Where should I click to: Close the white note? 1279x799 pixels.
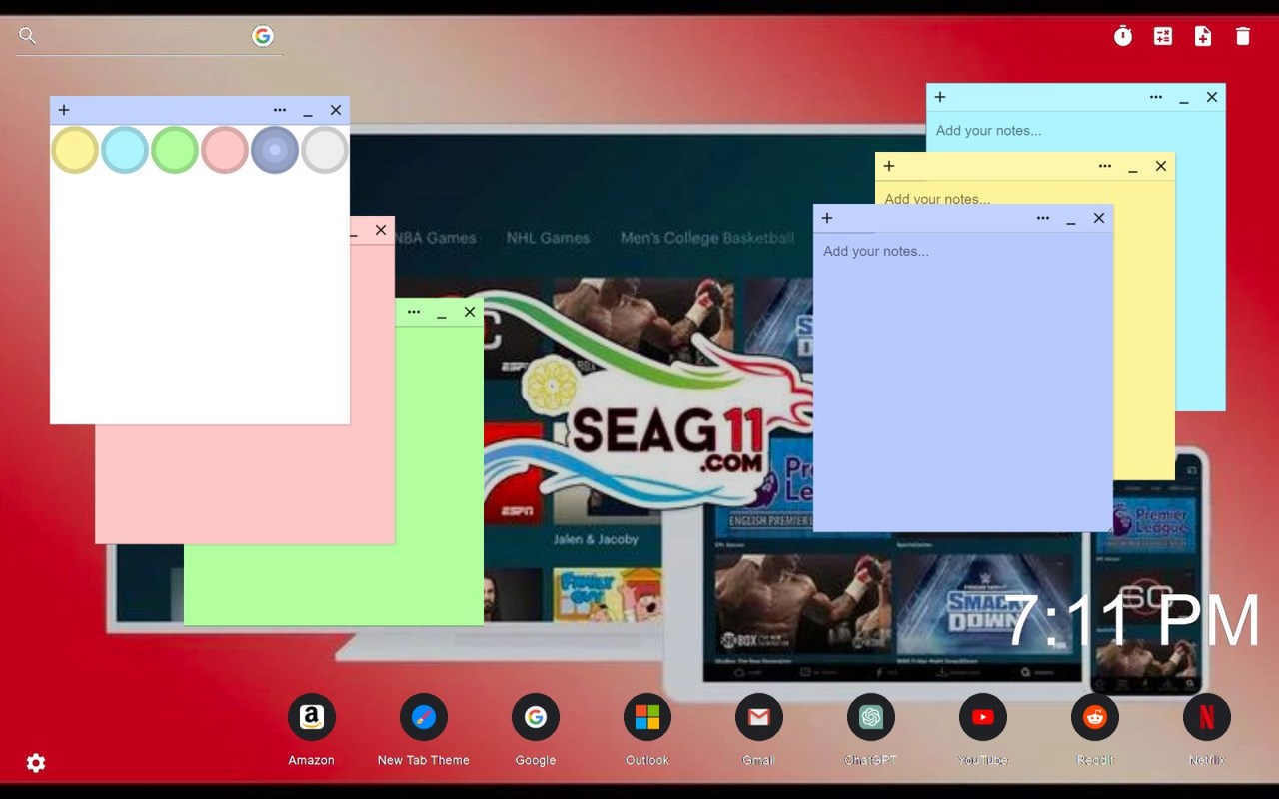click(336, 110)
